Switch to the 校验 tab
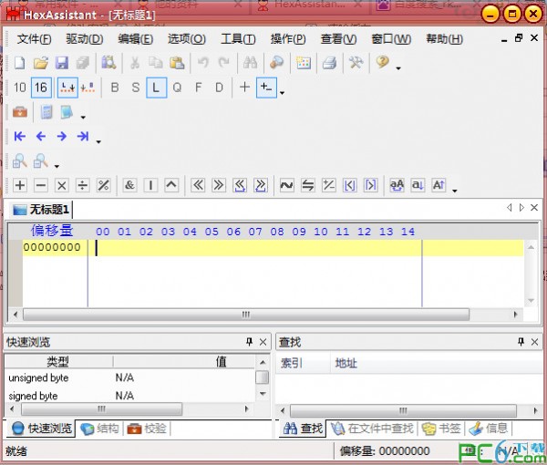The image size is (547, 465). tap(147, 429)
